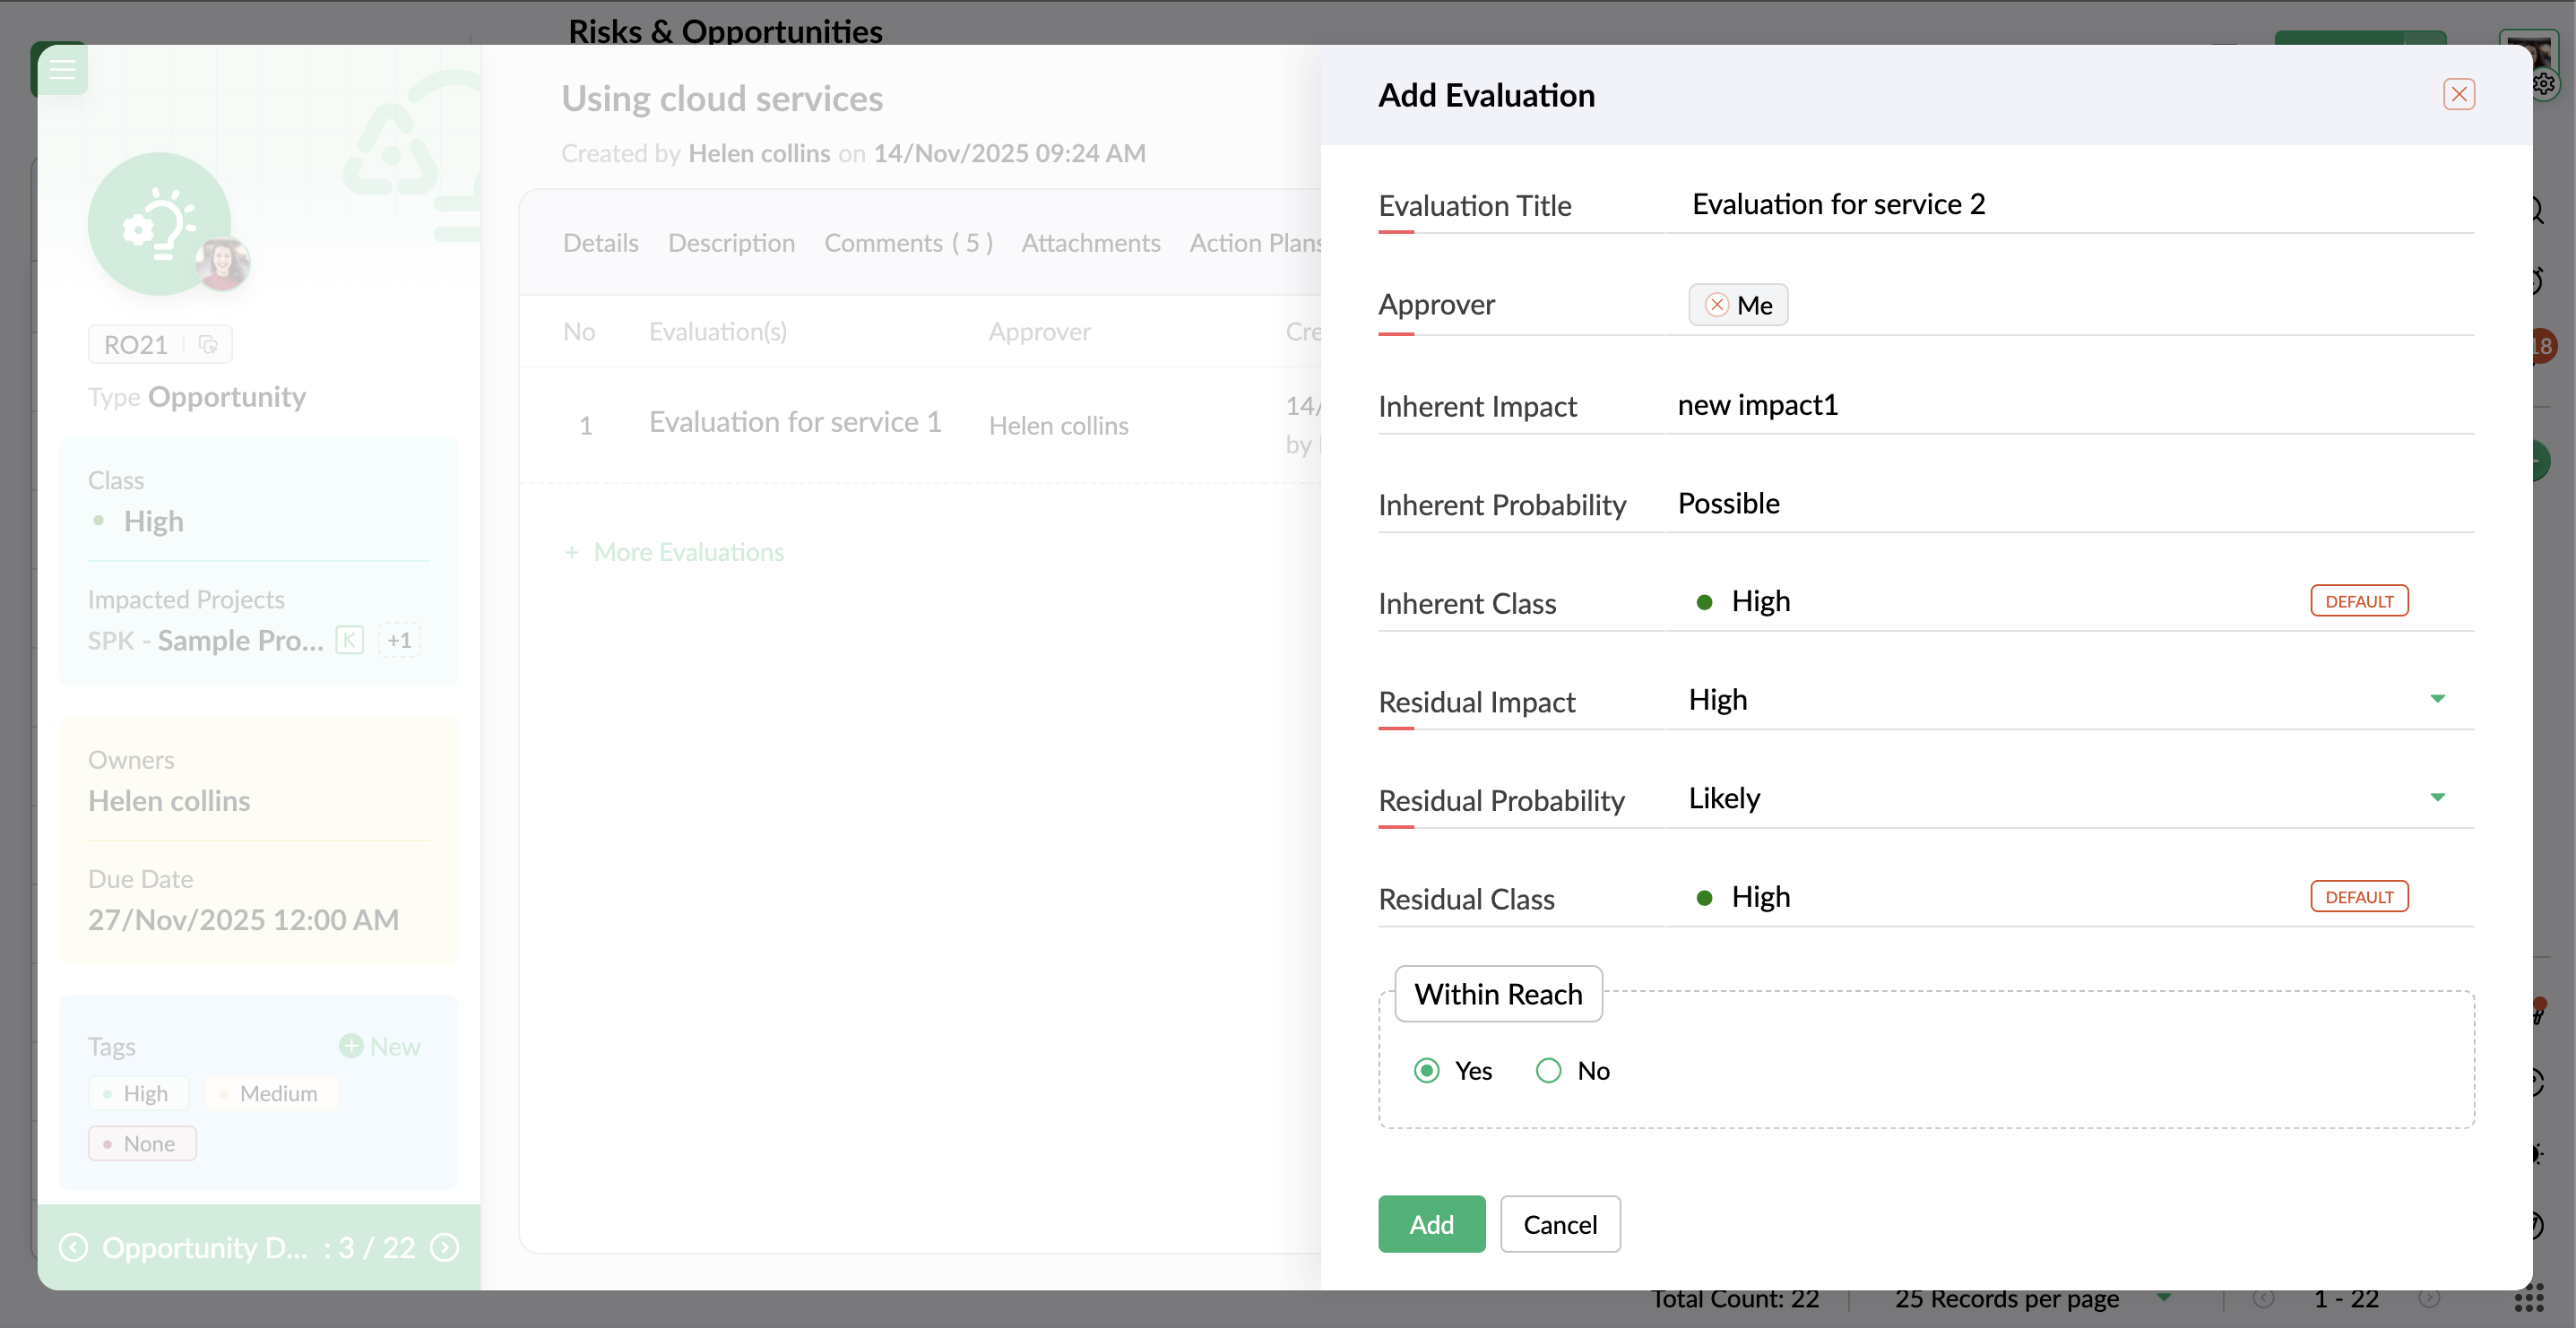This screenshot has height=1328, width=2576.
Task: Open the Records per page dropdown
Action: click(2164, 1298)
